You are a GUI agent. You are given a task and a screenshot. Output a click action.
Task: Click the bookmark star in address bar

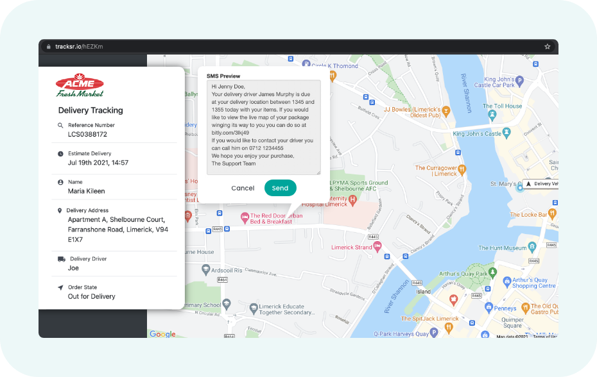click(x=547, y=46)
